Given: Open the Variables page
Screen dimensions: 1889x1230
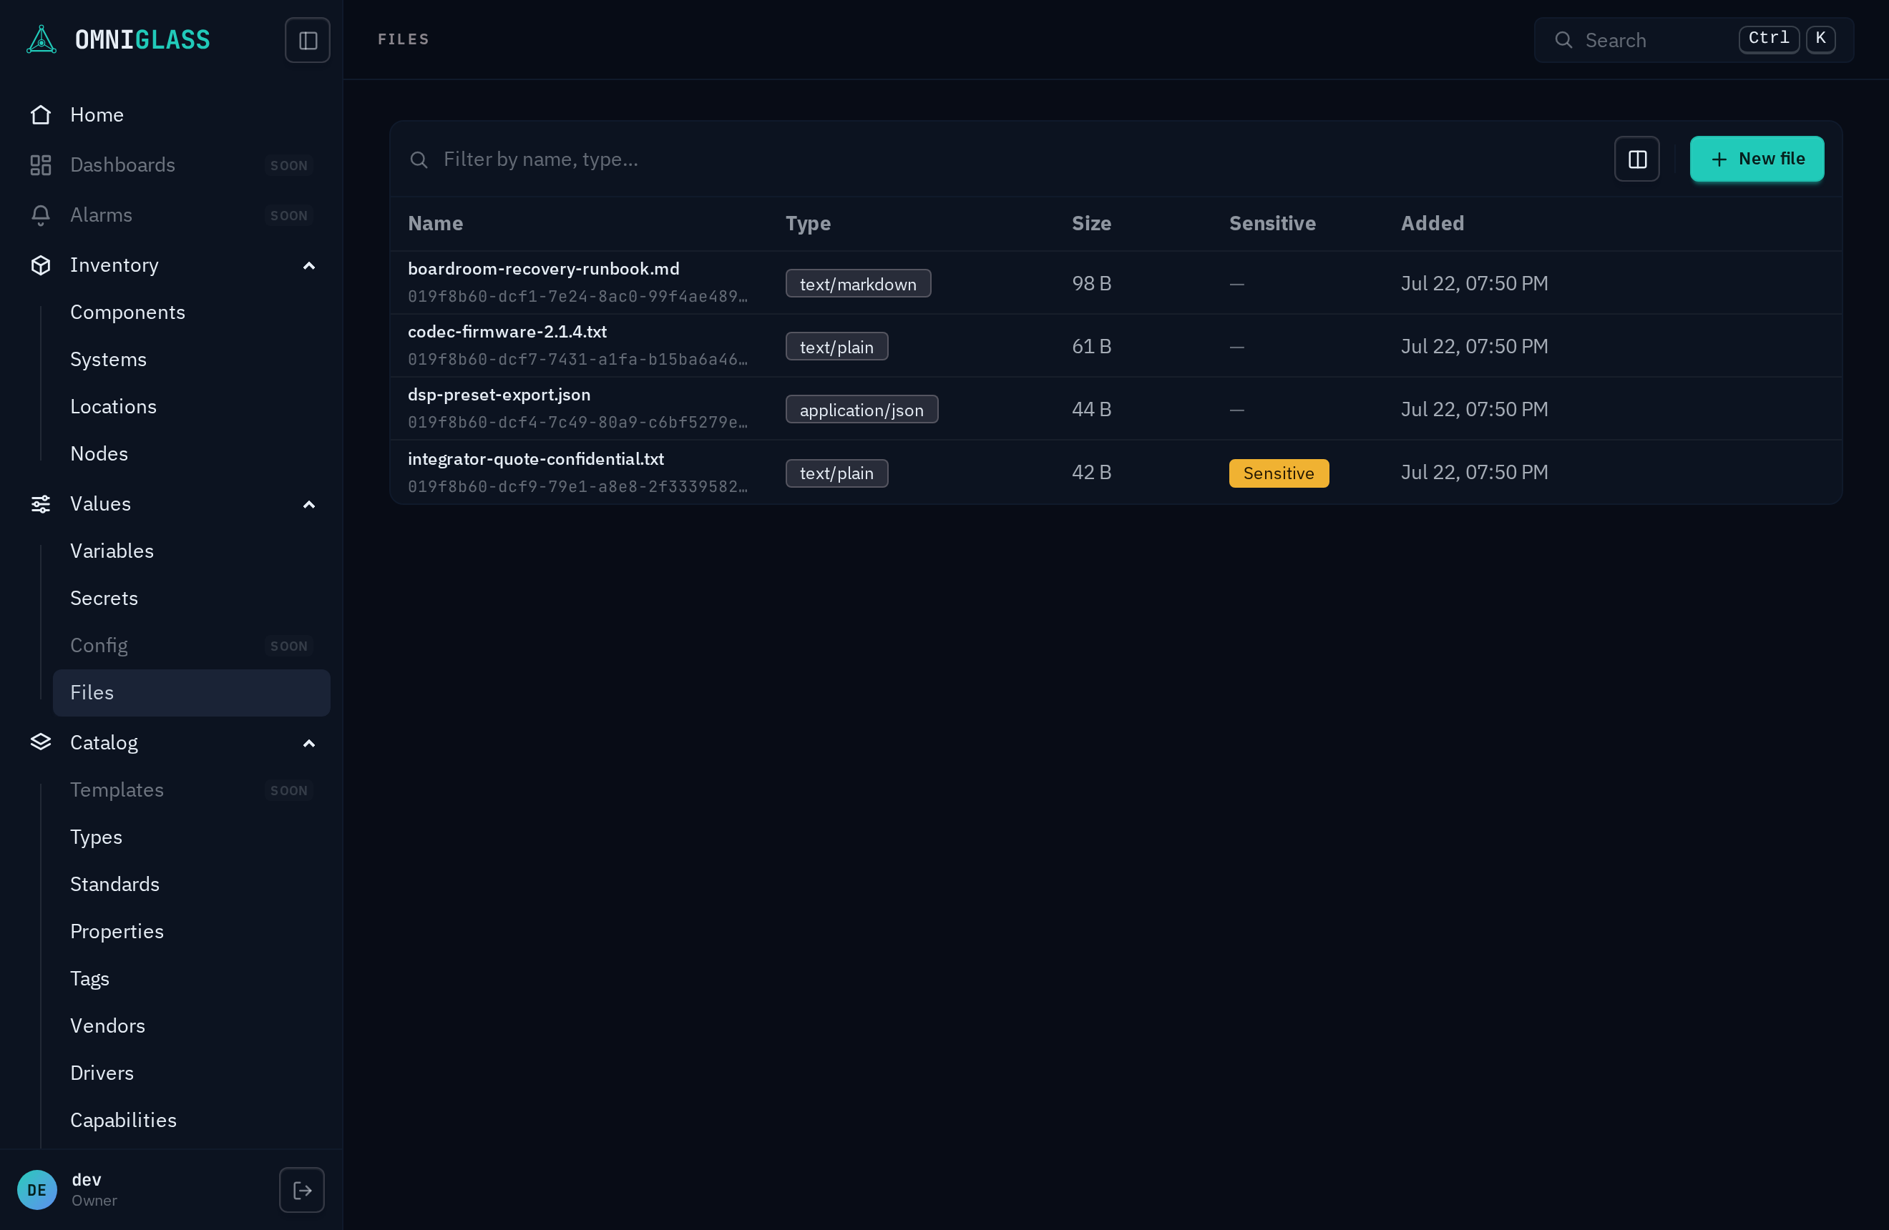Looking at the screenshot, I should [x=191, y=551].
